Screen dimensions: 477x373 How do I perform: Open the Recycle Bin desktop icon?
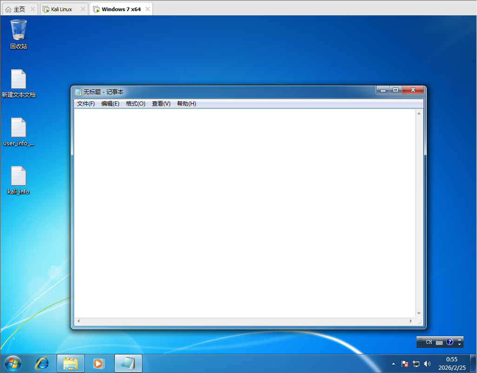pos(19,34)
